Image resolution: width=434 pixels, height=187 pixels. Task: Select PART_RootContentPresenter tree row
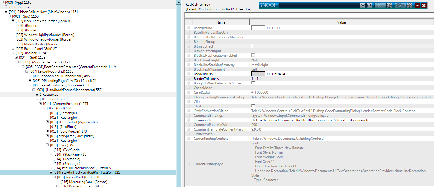(71, 67)
